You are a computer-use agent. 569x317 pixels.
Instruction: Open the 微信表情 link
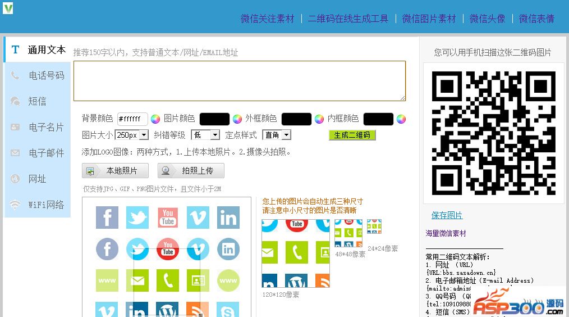pos(536,19)
